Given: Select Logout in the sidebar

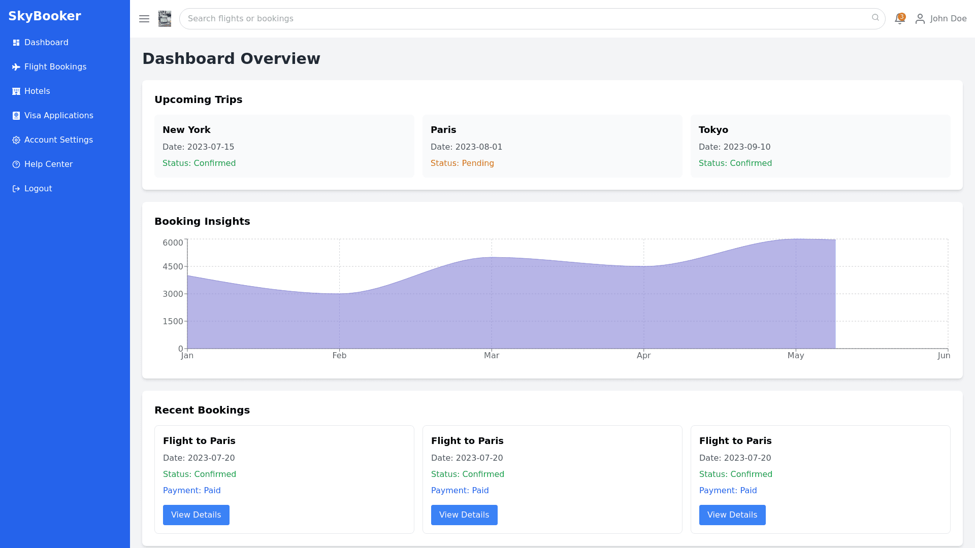Looking at the screenshot, I should (38, 189).
